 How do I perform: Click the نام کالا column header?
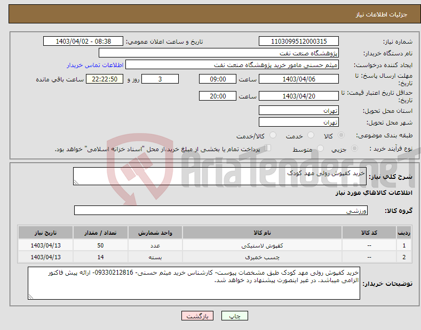pos(262,233)
